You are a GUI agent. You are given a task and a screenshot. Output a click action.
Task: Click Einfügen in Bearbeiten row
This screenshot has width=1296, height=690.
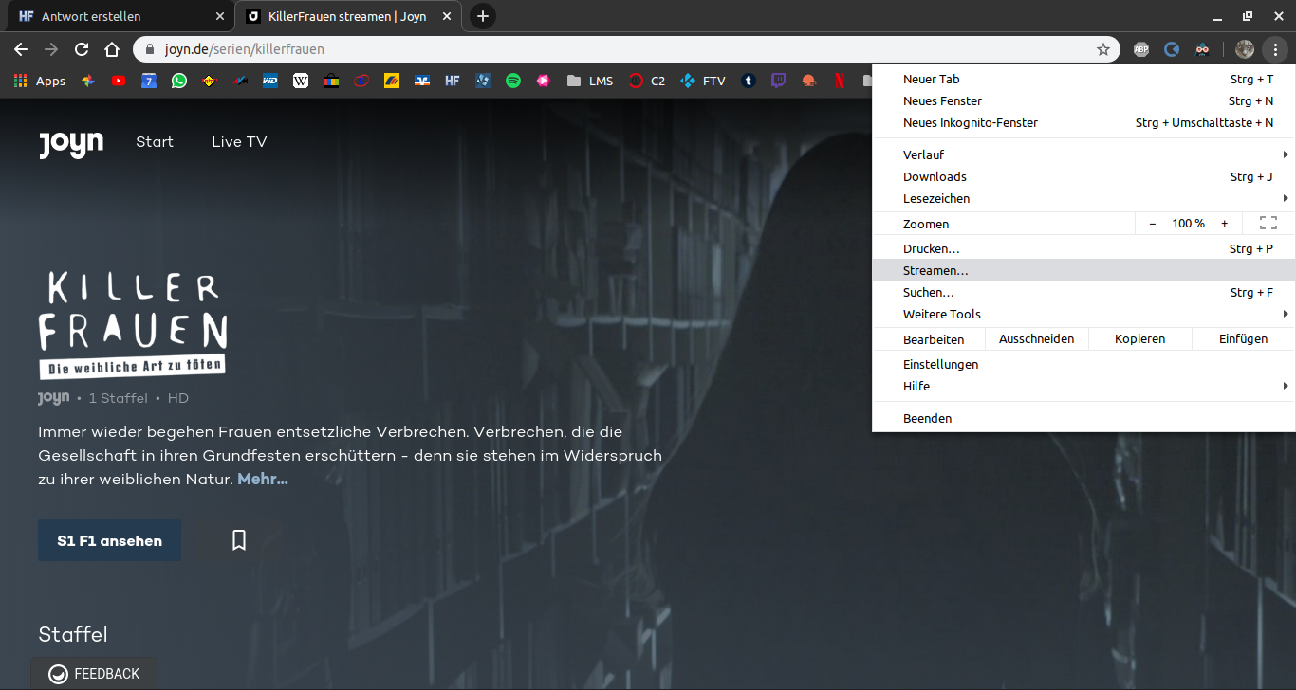(1243, 338)
